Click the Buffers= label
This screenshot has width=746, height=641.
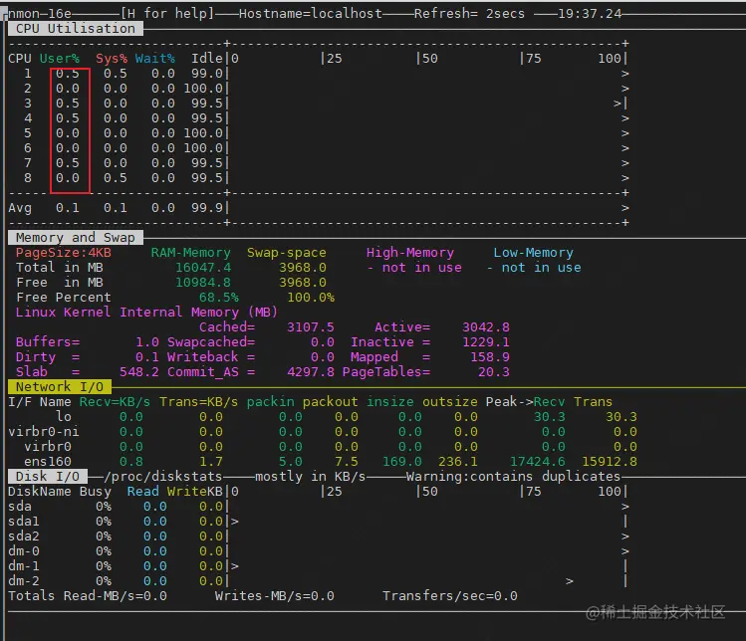tap(48, 341)
